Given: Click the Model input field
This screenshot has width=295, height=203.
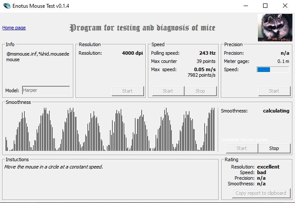Looking at the screenshot, I should [x=46, y=90].
